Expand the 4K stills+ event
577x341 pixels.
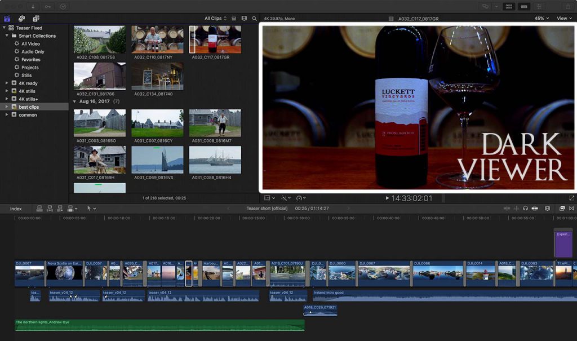pyautogui.click(x=7, y=99)
